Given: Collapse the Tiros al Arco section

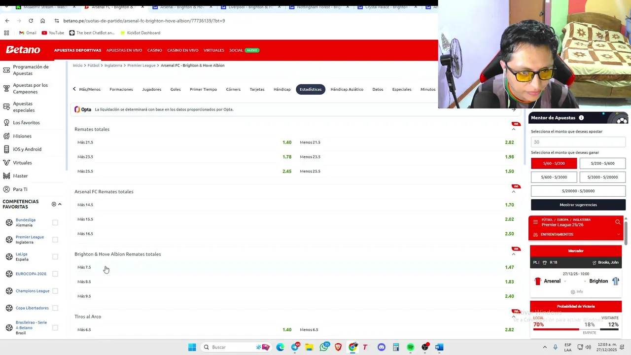Looking at the screenshot, I should point(514,317).
